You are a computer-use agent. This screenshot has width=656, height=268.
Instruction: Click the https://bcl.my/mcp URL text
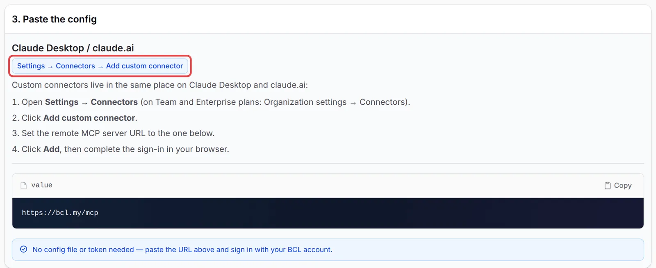(x=60, y=213)
